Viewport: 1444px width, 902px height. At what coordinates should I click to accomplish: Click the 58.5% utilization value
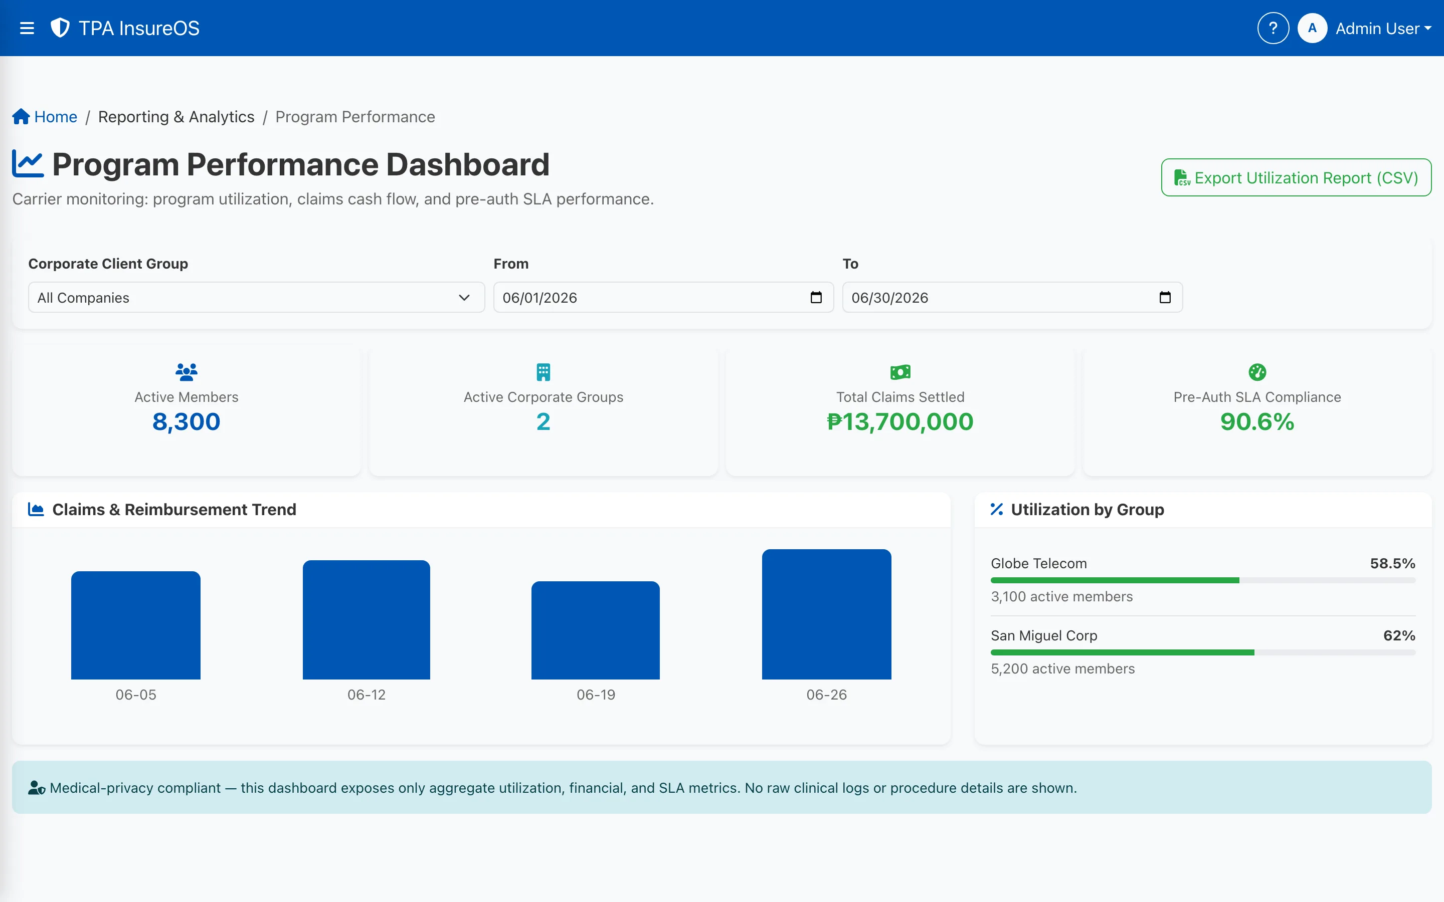1393,563
